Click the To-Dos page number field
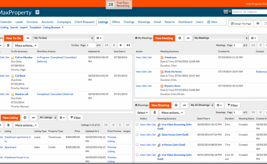Viewport: 267px width, 164px height. click(91, 46)
